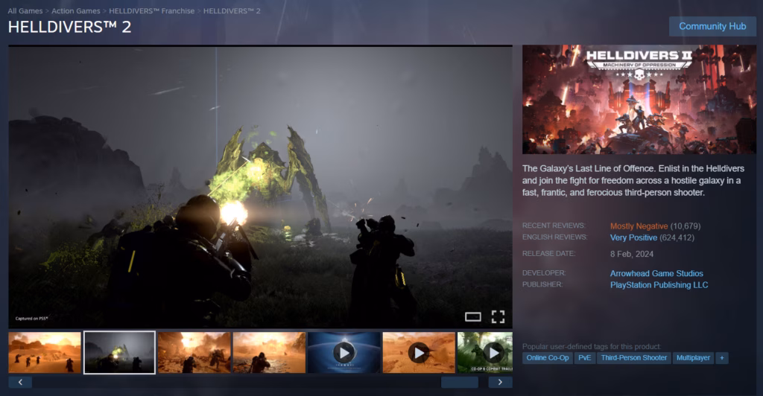
Task: Click the HELLDIVERS 2 page title
Action: [x=69, y=27]
